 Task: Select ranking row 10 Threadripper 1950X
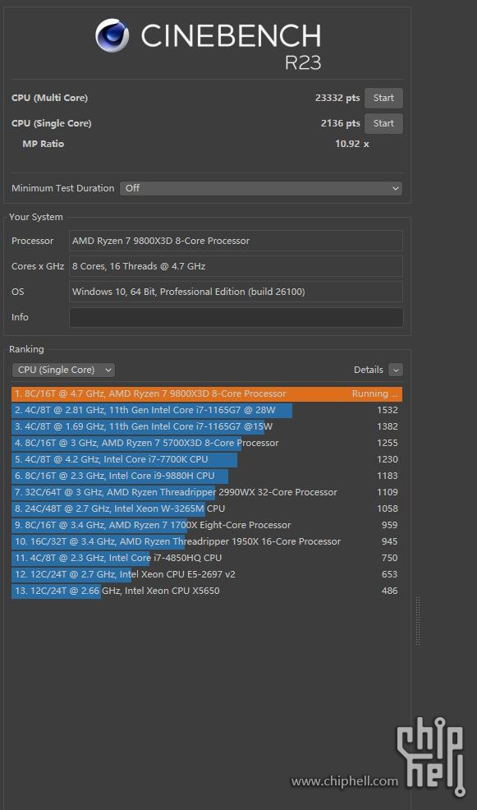[207, 542]
